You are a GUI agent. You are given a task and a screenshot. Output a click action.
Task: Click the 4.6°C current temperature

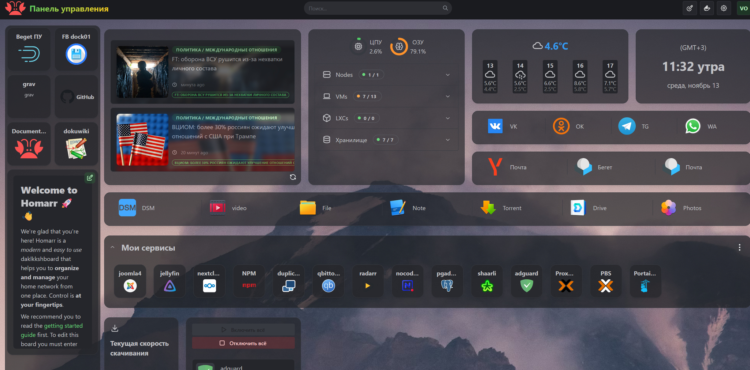(556, 46)
